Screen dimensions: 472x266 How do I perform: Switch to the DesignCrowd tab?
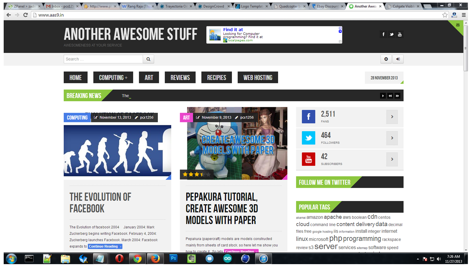pyautogui.click(x=214, y=6)
